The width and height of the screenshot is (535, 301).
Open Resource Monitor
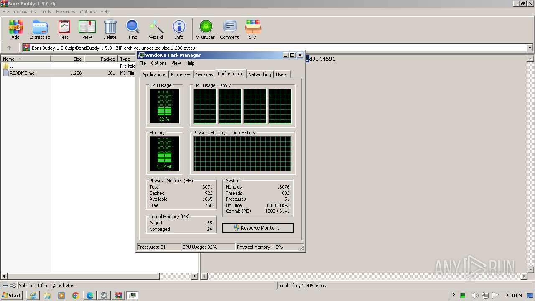258,228
